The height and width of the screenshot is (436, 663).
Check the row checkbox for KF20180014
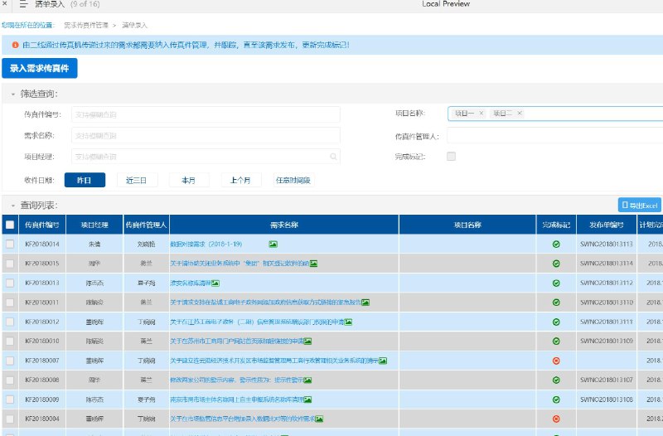click(x=10, y=244)
